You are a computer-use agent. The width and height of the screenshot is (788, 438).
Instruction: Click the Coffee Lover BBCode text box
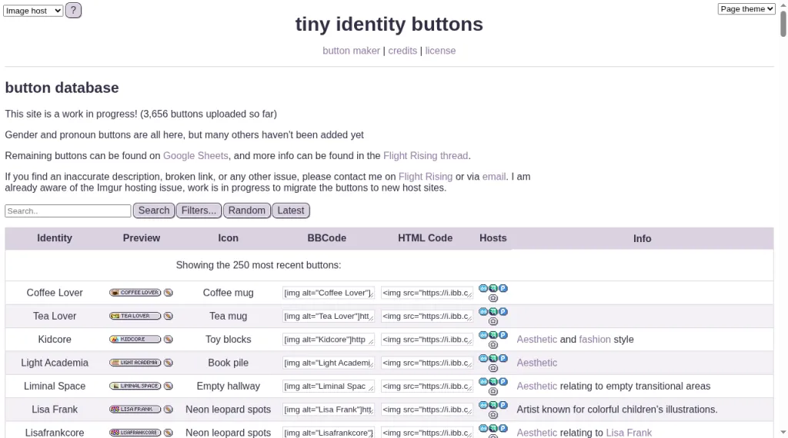point(328,293)
